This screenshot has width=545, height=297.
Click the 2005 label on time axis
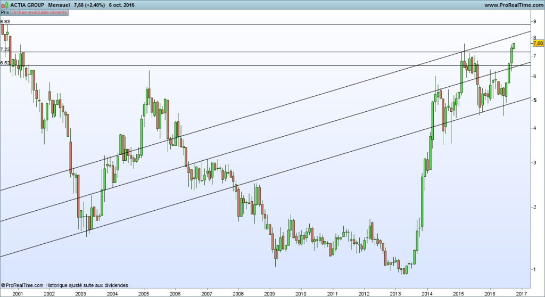coord(144,293)
